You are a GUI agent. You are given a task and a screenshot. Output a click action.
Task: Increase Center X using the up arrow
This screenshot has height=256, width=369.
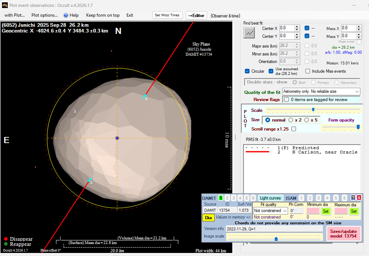point(297,27)
